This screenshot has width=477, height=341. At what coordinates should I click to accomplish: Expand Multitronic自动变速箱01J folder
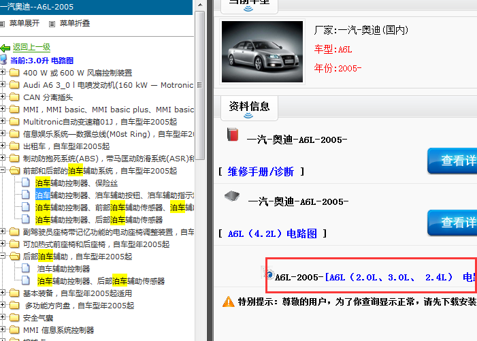3,121
